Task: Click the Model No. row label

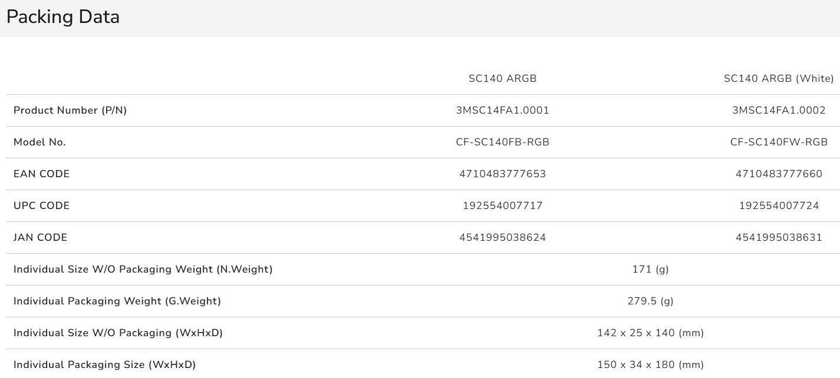Action: (39, 142)
